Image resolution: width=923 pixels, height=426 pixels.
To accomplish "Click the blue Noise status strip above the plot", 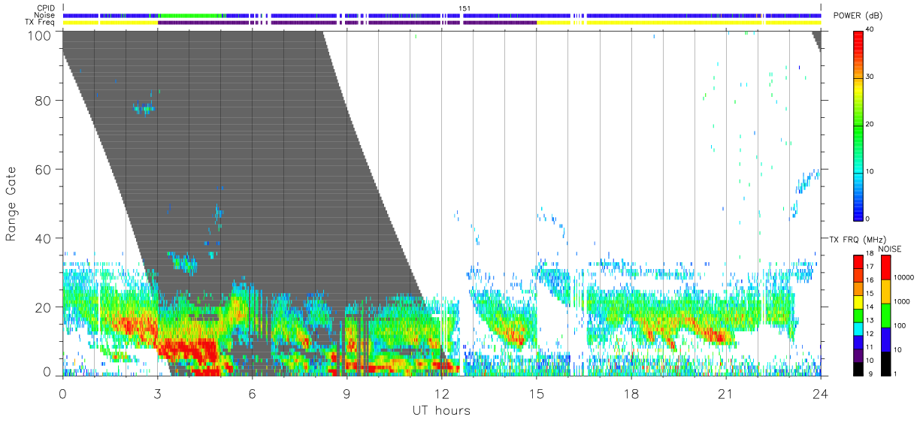I will pyautogui.click(x=441, y=15).
